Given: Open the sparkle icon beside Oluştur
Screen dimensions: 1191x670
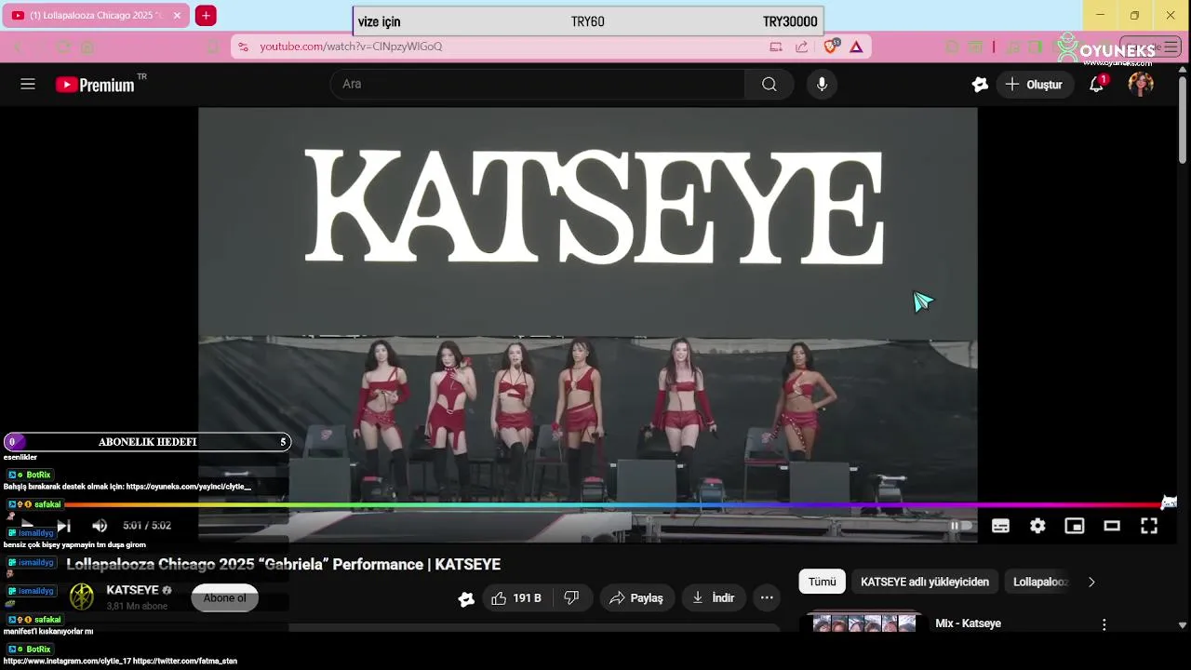Looking at the screenshot, I should (x=980, y=85).
